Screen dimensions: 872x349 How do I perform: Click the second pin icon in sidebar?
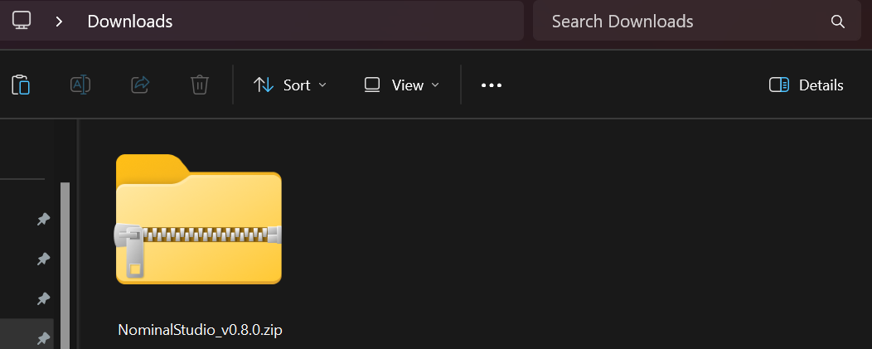(x=43, y=259)
